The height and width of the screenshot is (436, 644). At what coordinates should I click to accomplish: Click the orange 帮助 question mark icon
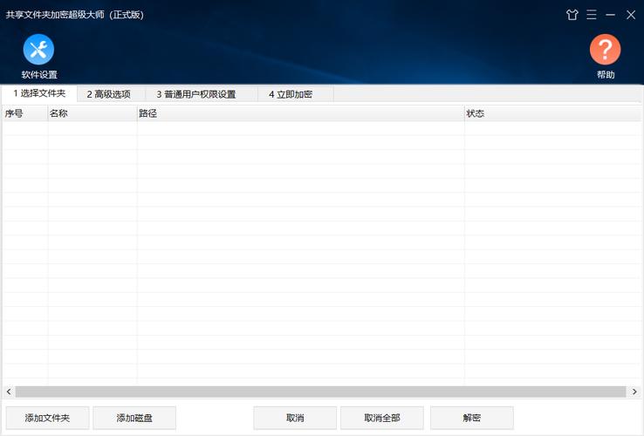point(605,50)
